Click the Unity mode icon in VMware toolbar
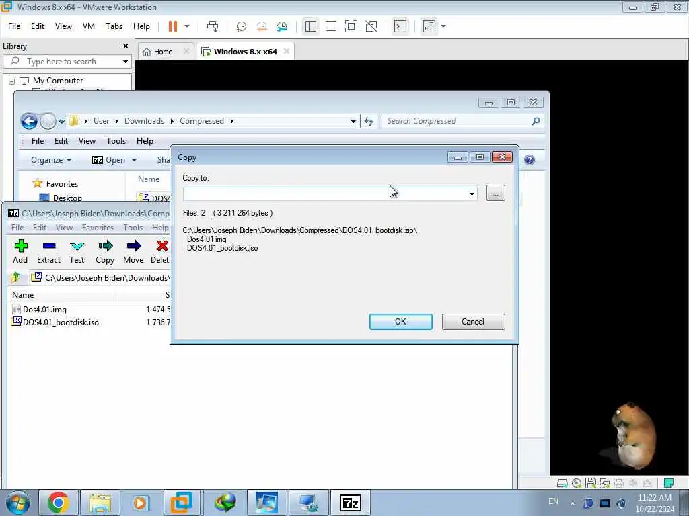The image size is (689, 516). [371, 26]
